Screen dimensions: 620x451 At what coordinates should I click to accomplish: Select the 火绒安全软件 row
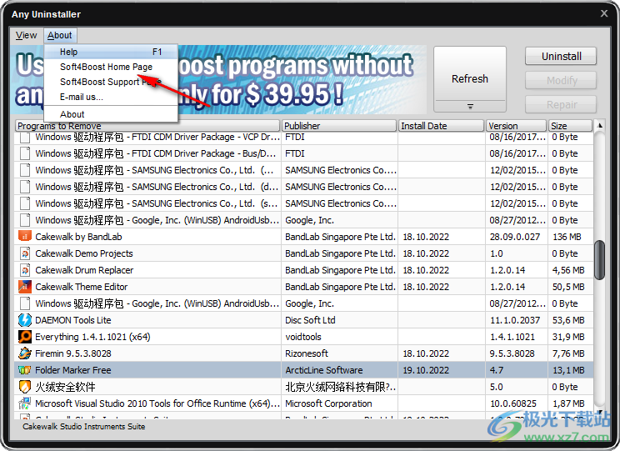click(x=303, y=387)
